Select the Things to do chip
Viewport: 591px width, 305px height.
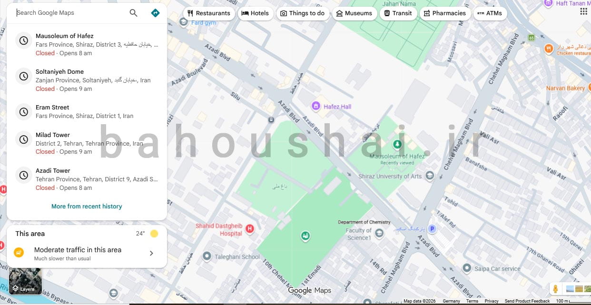click(302, 13)
